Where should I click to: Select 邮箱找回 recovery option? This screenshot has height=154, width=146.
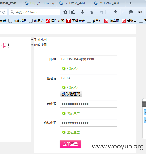pyautogui.click(x=40, y=45)
